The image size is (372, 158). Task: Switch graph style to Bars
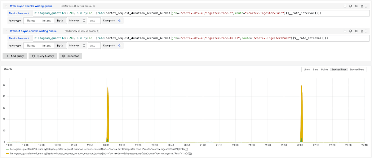point(315,70)
